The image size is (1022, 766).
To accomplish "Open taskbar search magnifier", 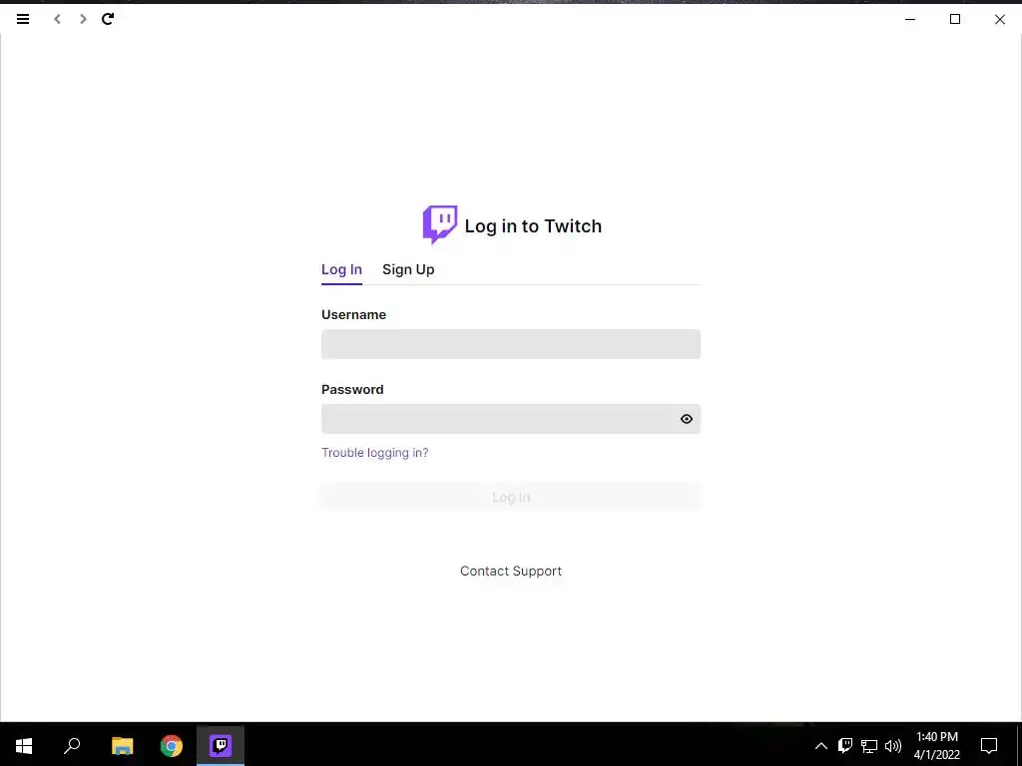I will click(72, 746).
